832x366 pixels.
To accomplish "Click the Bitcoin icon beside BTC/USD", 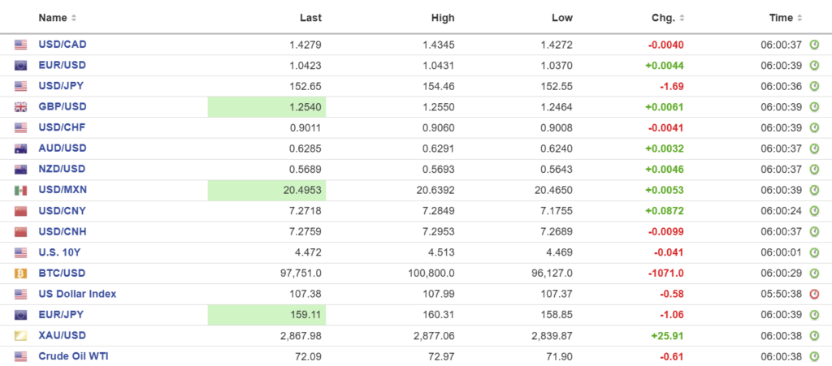I will pyautogui.click(x=21, y=273).
